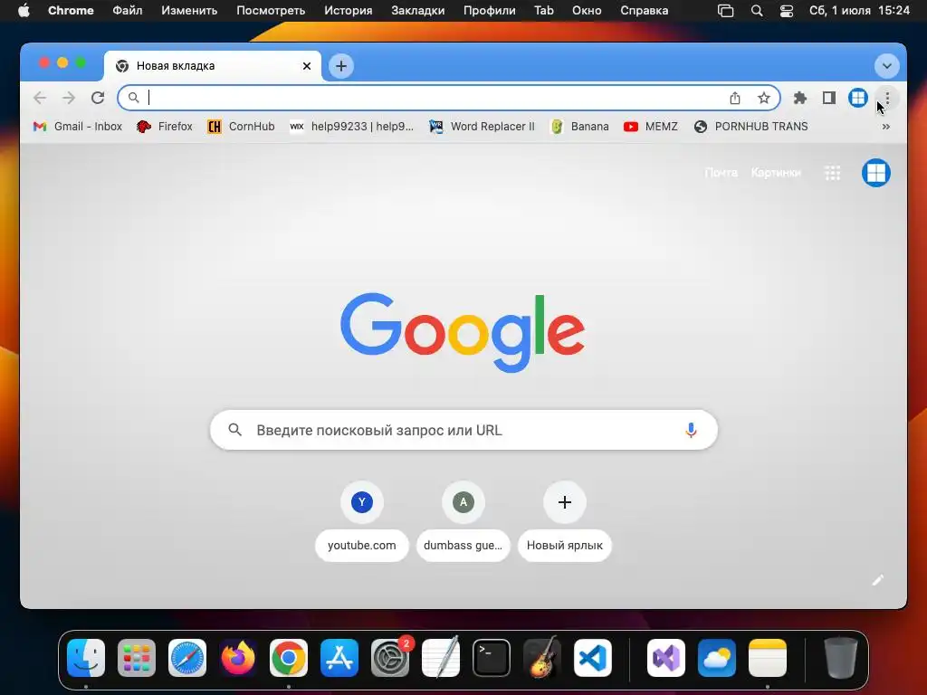This screenshot has height=695, width=927.
Task: Click the back navigation arrow
Action: pyautogui.click(x=40, y=98)
